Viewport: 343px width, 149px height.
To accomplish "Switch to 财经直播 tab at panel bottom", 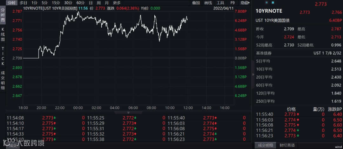I will click(287, 145).
